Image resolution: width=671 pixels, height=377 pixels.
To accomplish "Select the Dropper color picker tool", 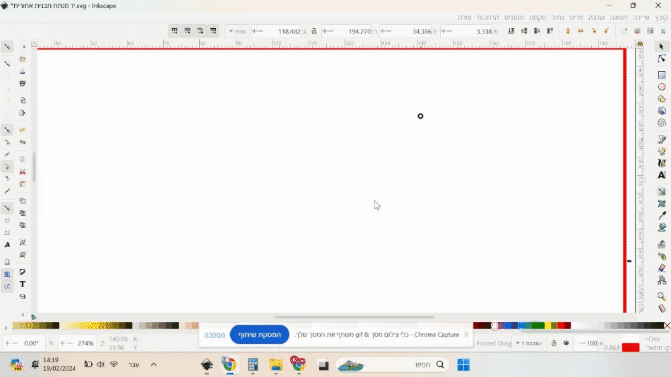I will tap(662, 215).
